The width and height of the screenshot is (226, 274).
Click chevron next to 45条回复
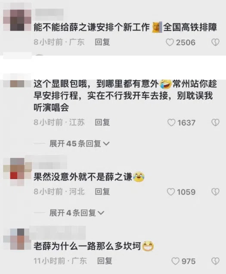click(106, 144)
